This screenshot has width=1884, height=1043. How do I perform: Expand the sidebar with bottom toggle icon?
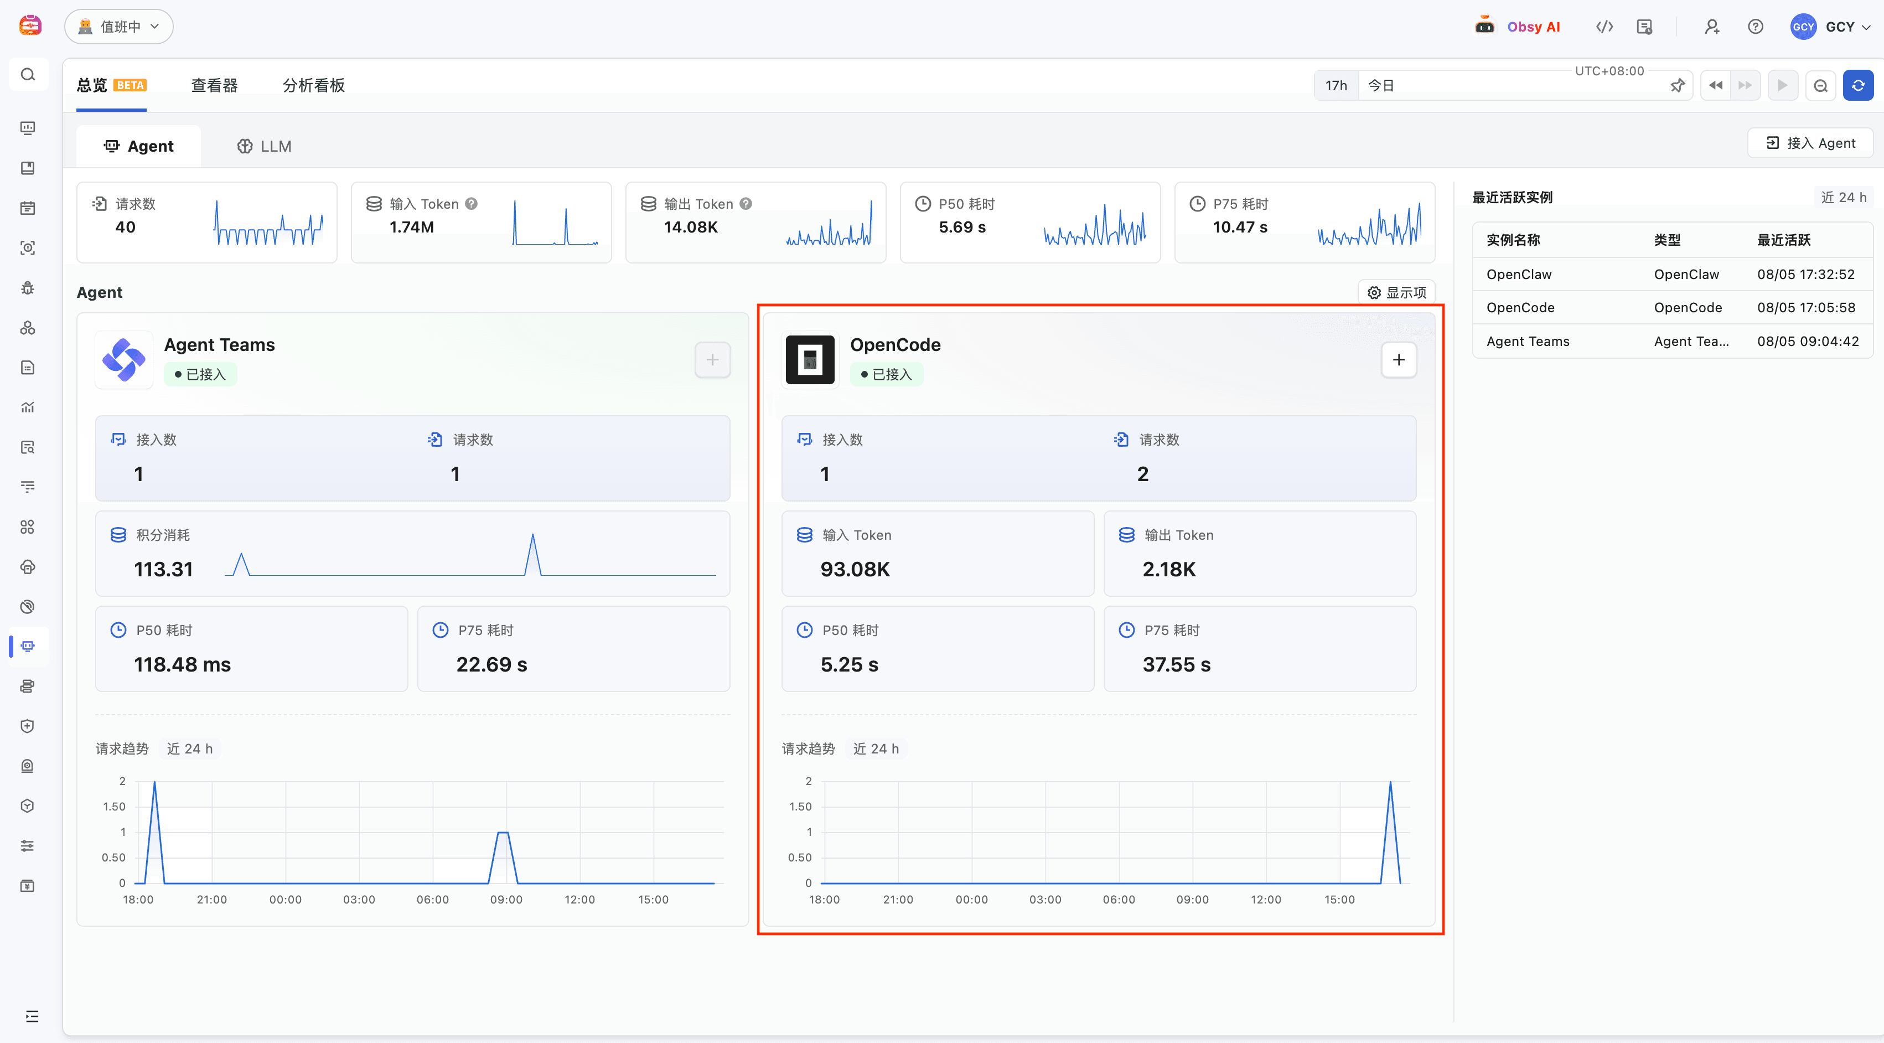click(x=32, y=1016)
